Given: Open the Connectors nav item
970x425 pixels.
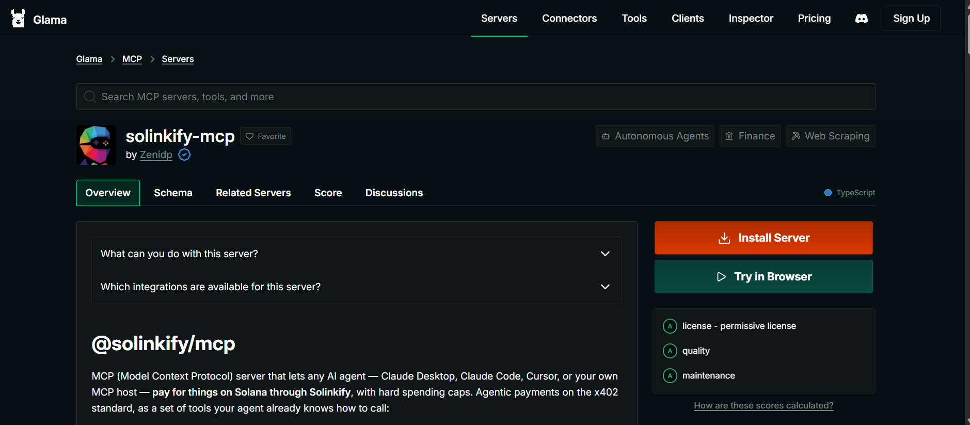Looking at the screenshot, I should pyautogui.click(x=569, y=19).
